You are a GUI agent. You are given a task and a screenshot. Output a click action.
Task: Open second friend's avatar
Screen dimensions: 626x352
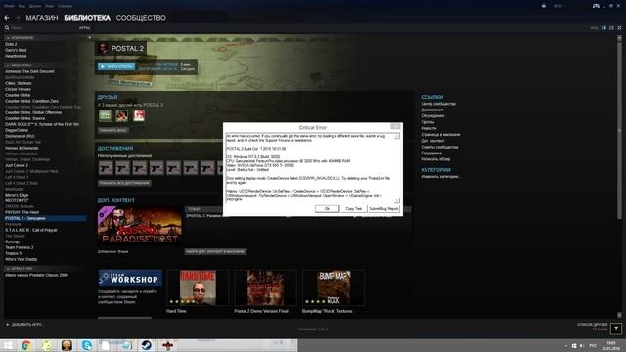(121, 115)
